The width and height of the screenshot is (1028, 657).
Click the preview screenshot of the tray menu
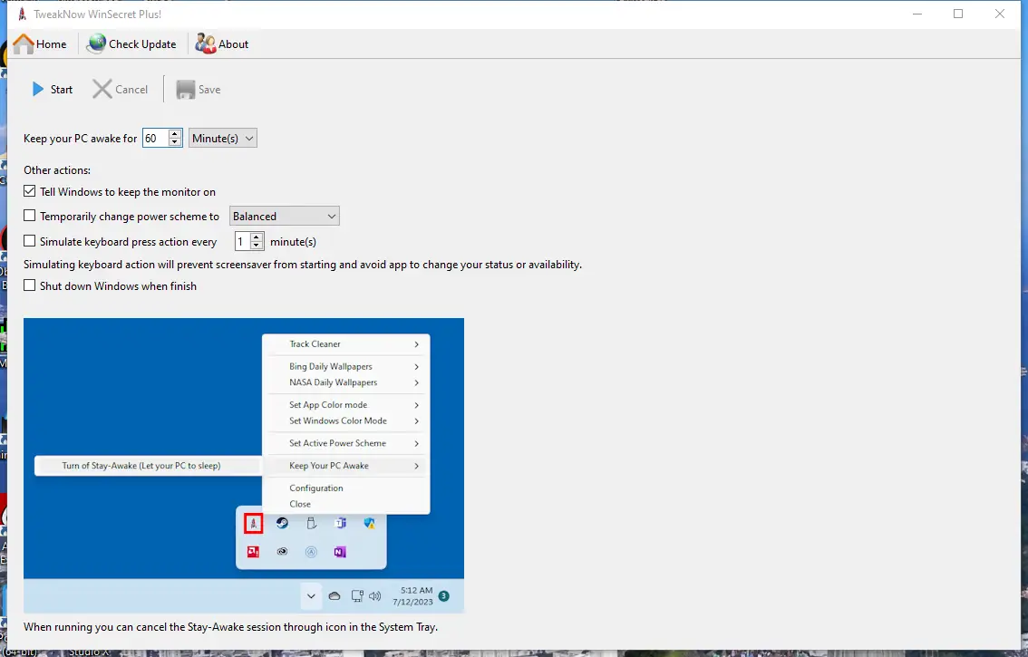(244, 466)
